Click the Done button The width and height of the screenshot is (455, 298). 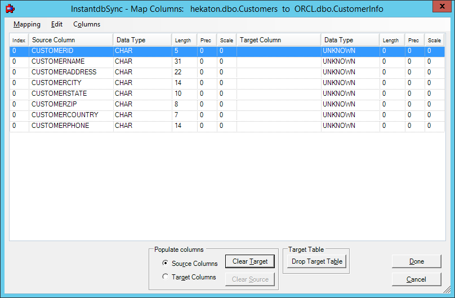coord(416,261)
